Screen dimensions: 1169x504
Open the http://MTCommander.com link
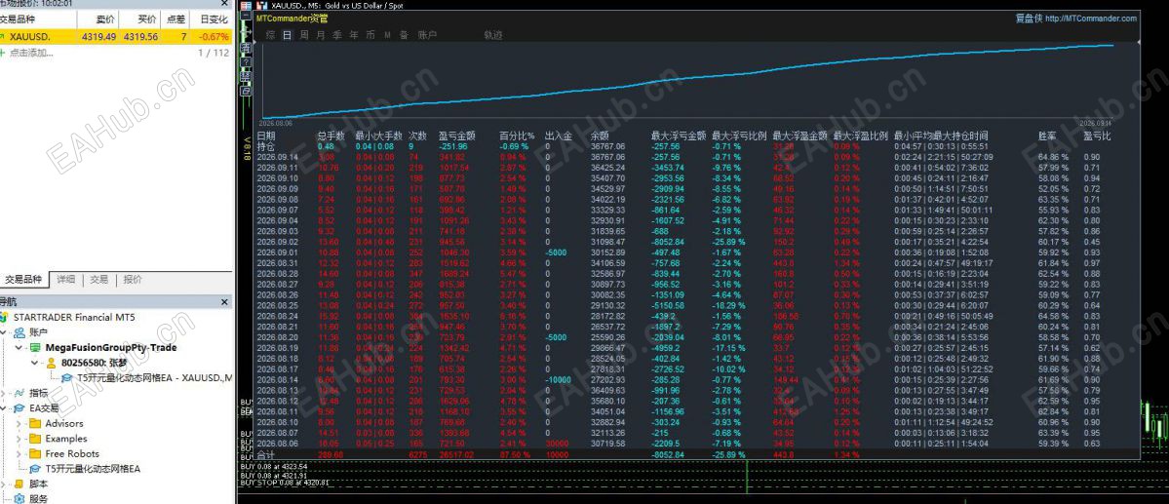pos(1091,19)
